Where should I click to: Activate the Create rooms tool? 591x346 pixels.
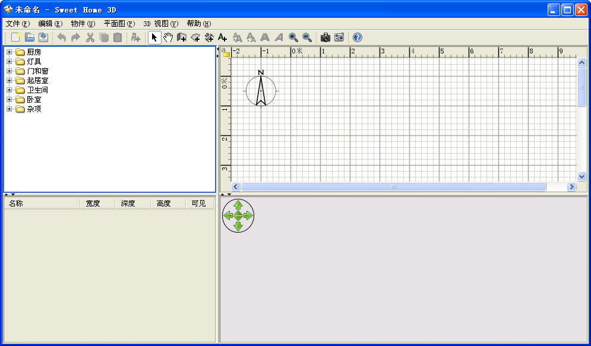(195, 37)
